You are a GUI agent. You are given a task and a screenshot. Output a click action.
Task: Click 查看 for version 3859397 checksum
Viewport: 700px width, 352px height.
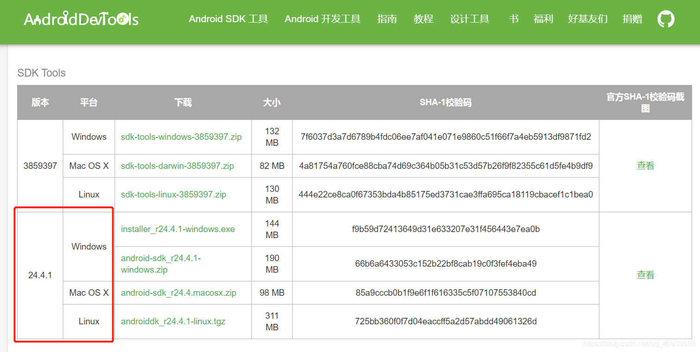[x=646, y=166]
